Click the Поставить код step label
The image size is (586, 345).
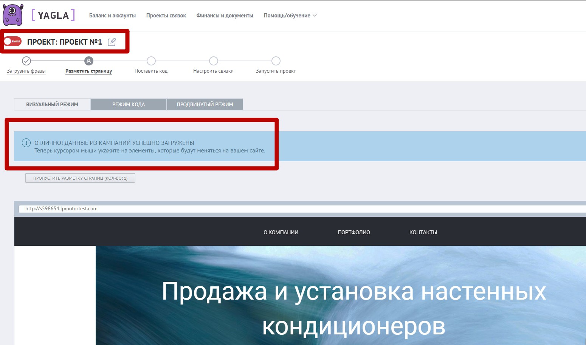pyautogui.click(x=151, y=71)
